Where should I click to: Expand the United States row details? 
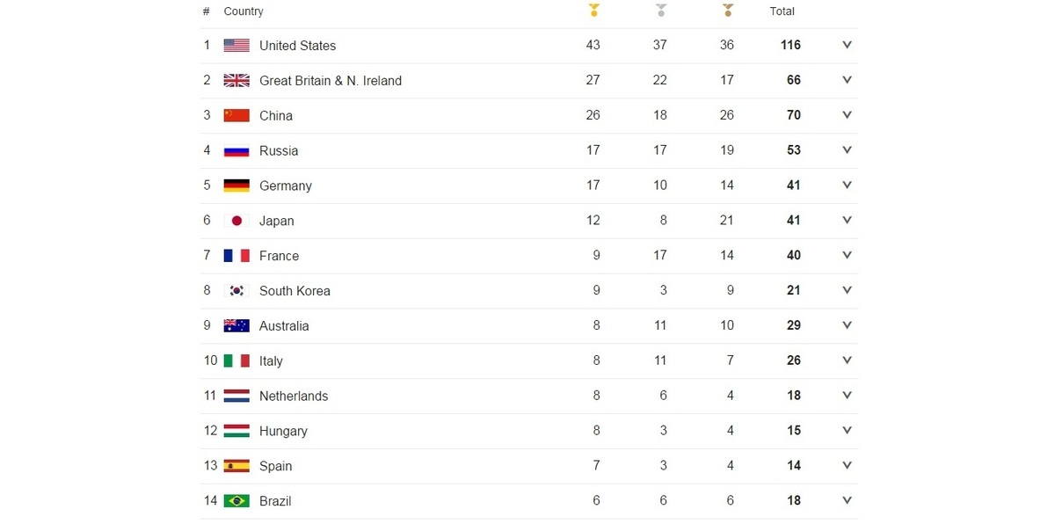[847, 45]
